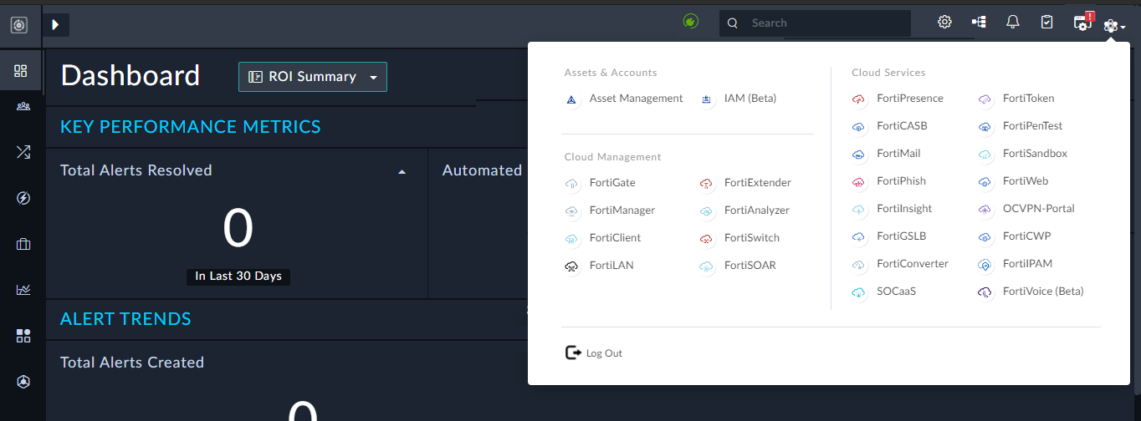Open the clipboard tasks icon

1046,23
